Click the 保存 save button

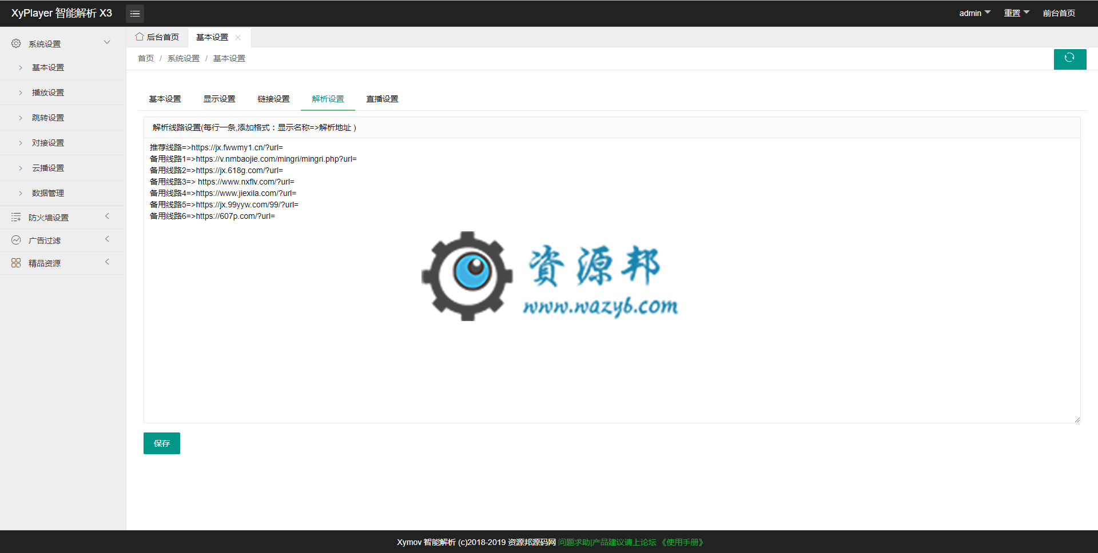pos(162,443)
